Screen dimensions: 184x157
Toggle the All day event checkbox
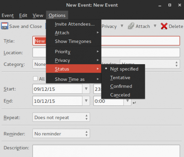point(35,78)
